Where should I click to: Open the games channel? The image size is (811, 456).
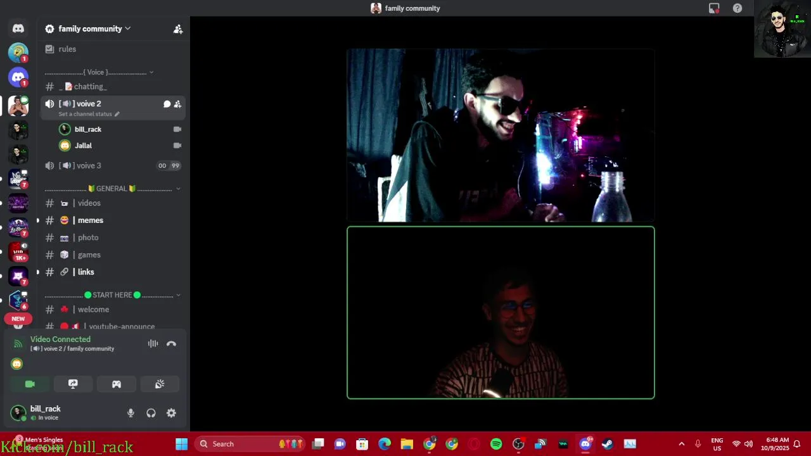pyautogui.click(x=89, y=255)
